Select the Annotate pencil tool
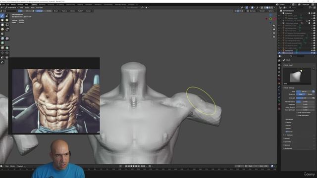317x178 pixels. point(2,62)
